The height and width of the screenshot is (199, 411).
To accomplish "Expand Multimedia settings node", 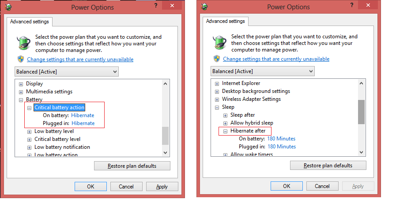I will point(21,92).
